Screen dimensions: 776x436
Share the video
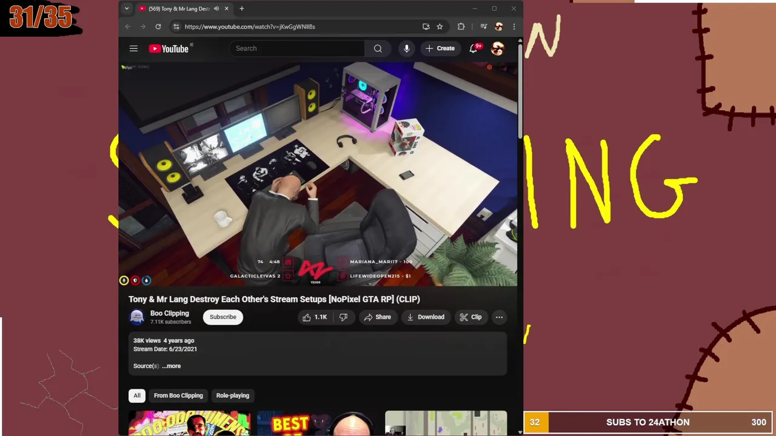(x=377, y=317)
